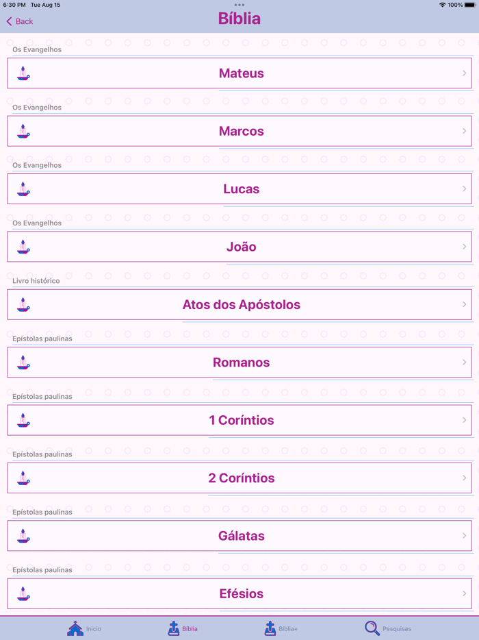Image resolution: width=479 pixels, height=640 pixels.
Task: Open the Pesquisas tab
Action: (x=387, y=627)
